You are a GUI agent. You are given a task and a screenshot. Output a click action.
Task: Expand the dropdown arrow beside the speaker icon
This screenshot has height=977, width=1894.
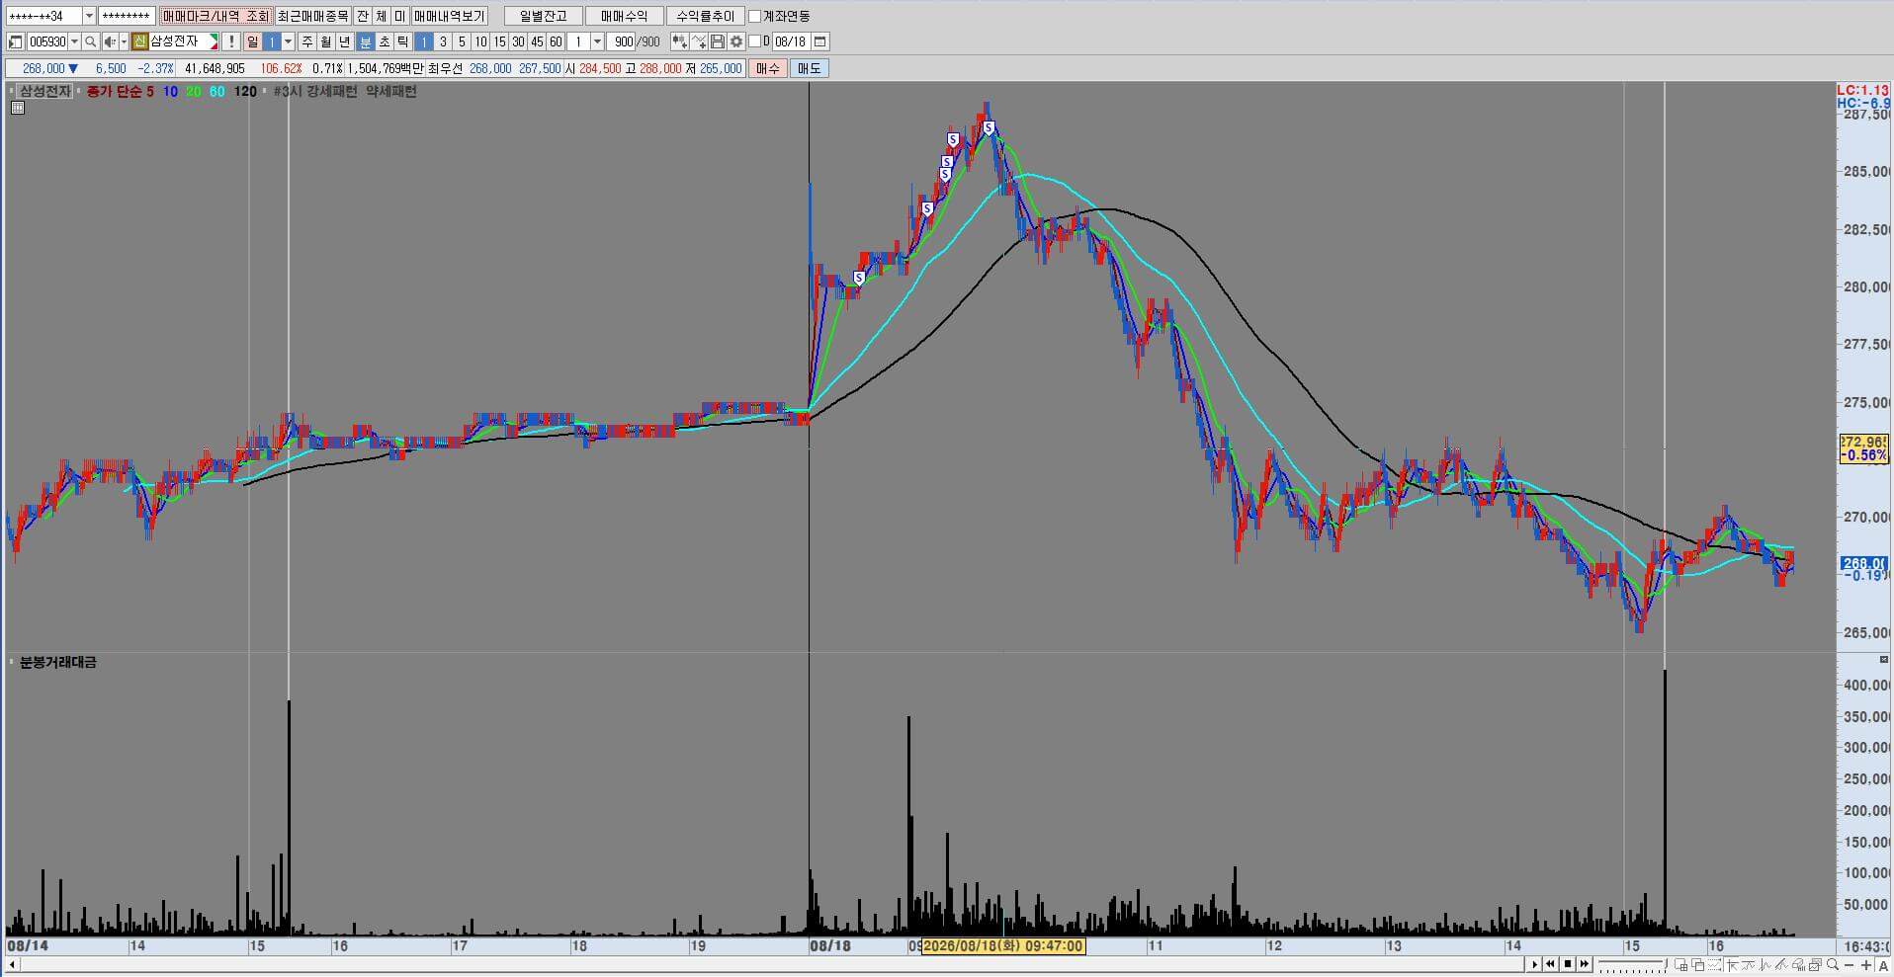click(x=124, y=41)
